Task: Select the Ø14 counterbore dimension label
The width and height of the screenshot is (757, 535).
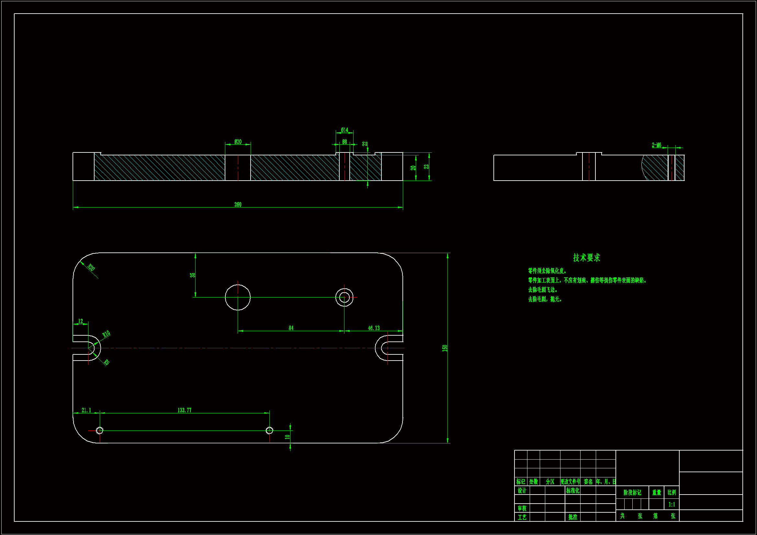Action: 344,130
